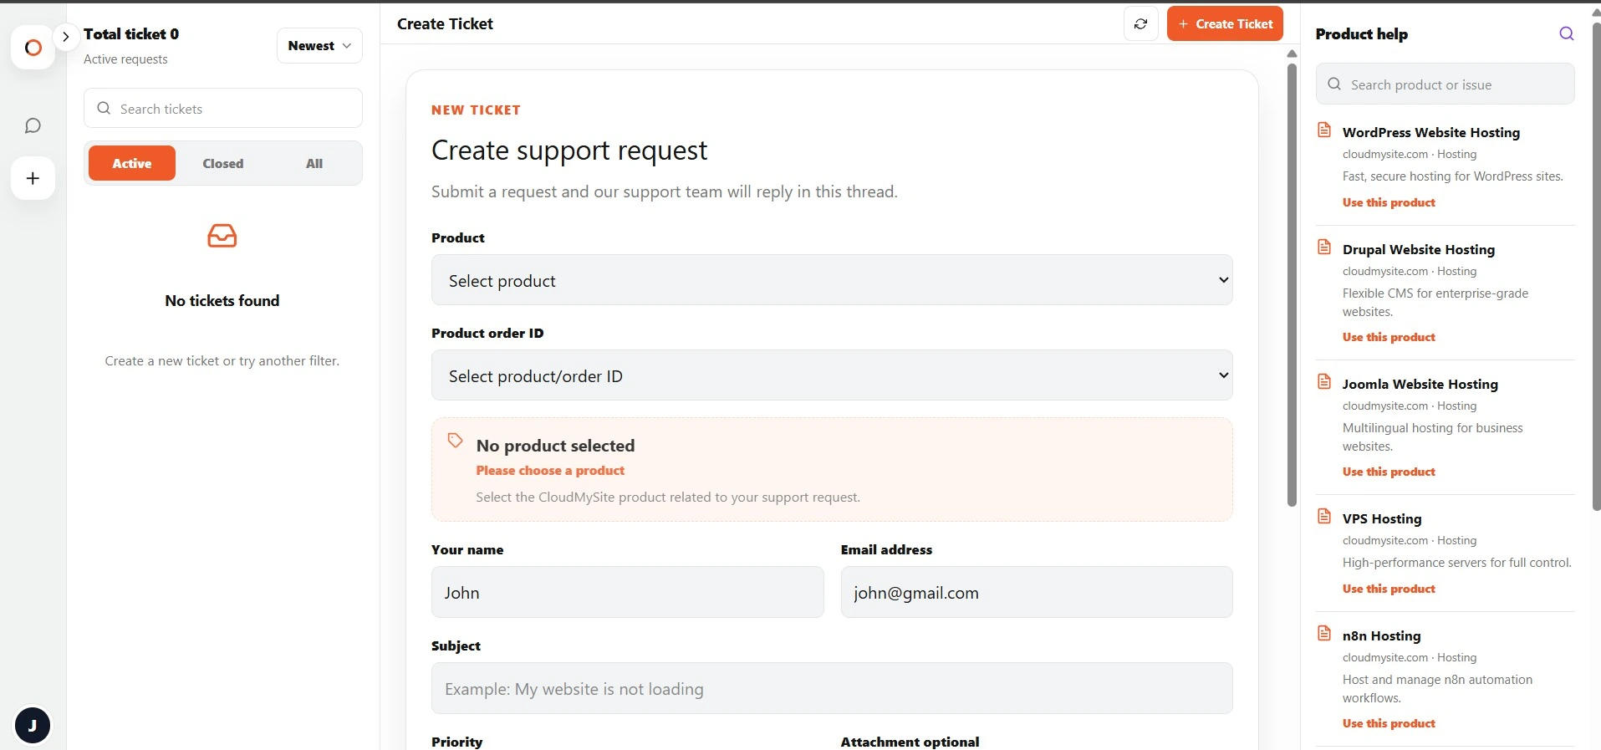The image size is (1601, 750).
Task: Open the Select product/order ID dropdown
Action: (x=832, y=375)
